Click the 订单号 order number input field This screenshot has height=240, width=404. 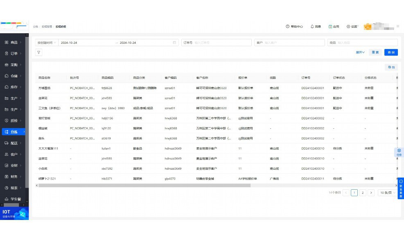point(221,43)
